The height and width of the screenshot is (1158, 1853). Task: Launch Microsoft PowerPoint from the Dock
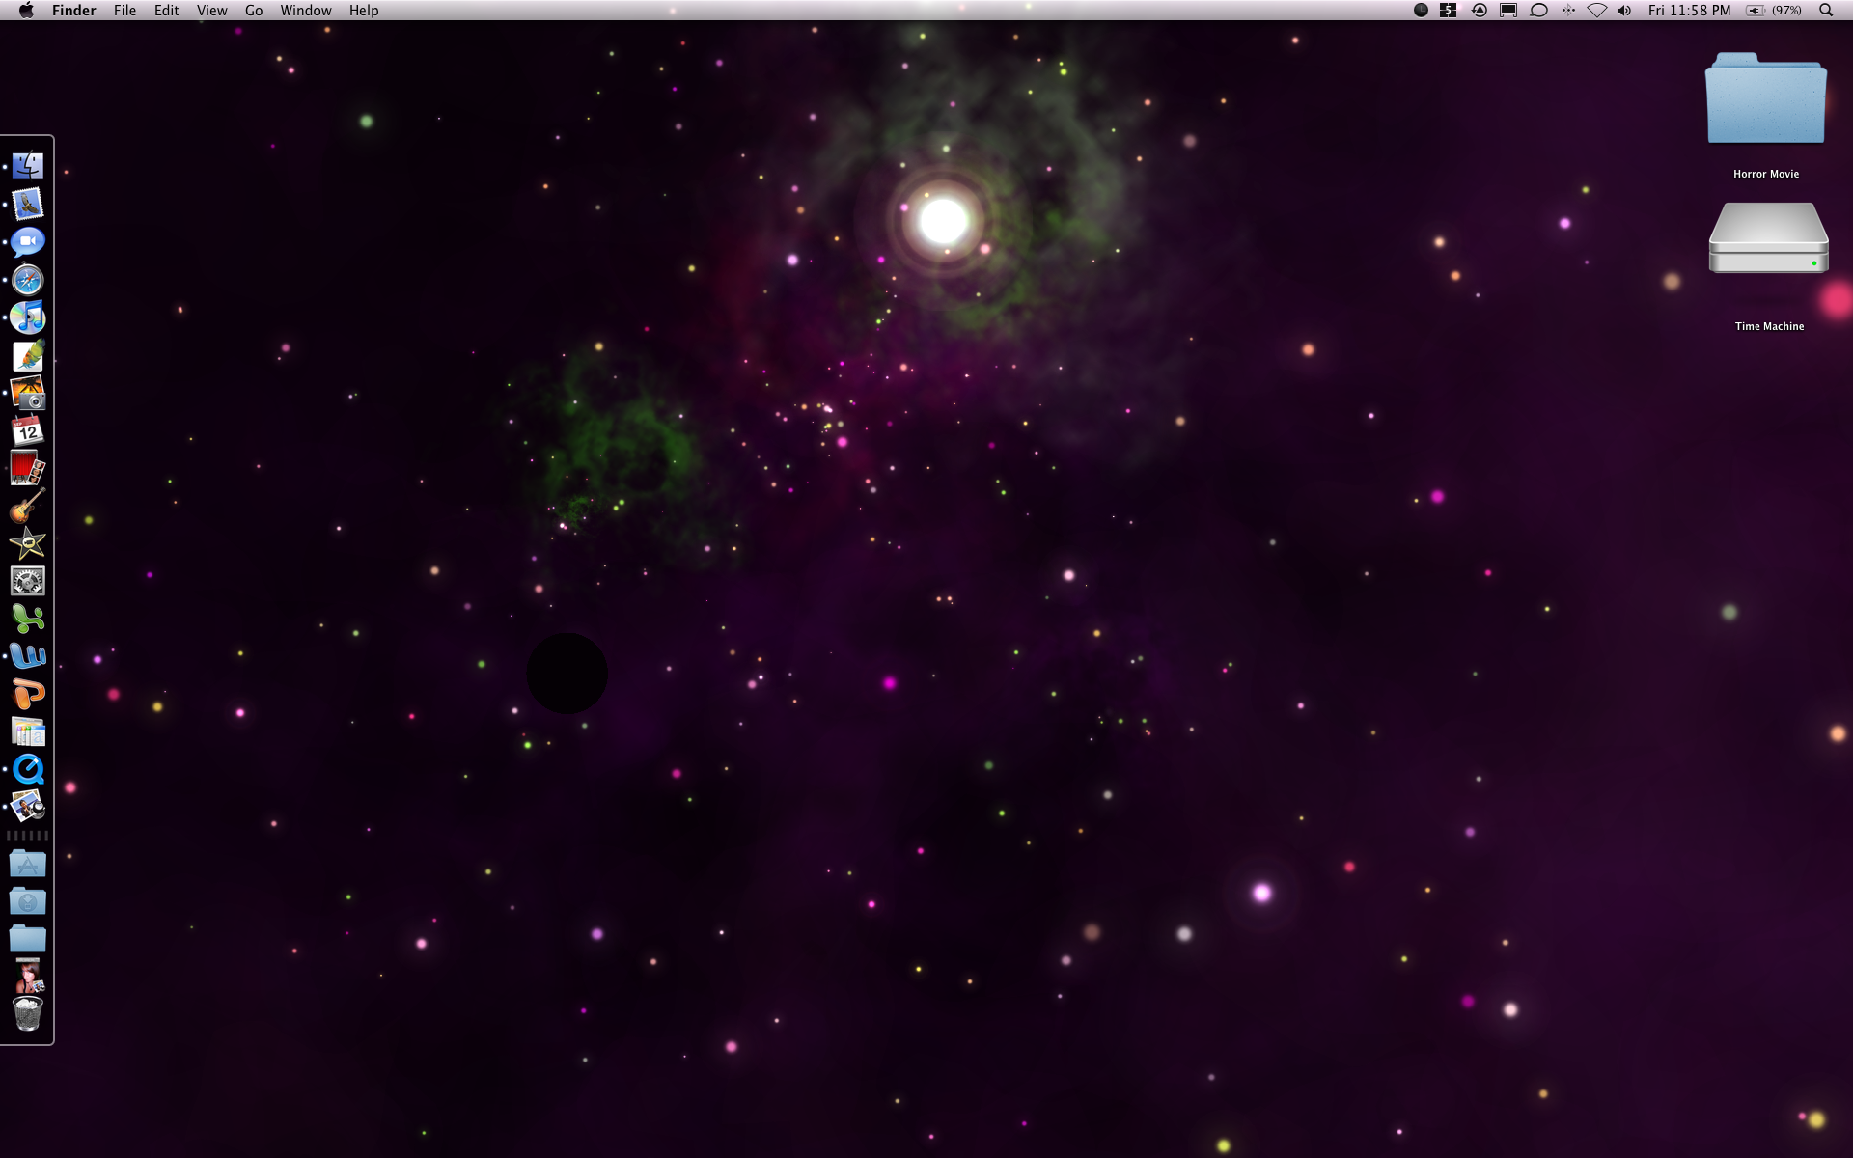point(28,694)
